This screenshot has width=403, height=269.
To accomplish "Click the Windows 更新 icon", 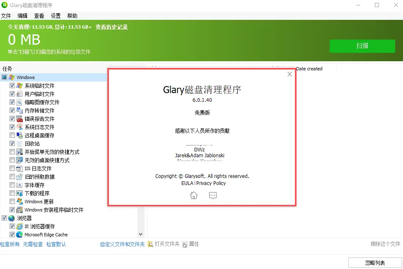I will coord(19,202).
